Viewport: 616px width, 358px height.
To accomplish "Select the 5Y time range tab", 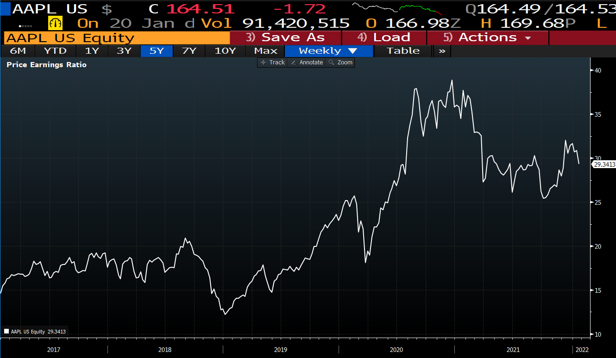I will click(x=157, y=51).
